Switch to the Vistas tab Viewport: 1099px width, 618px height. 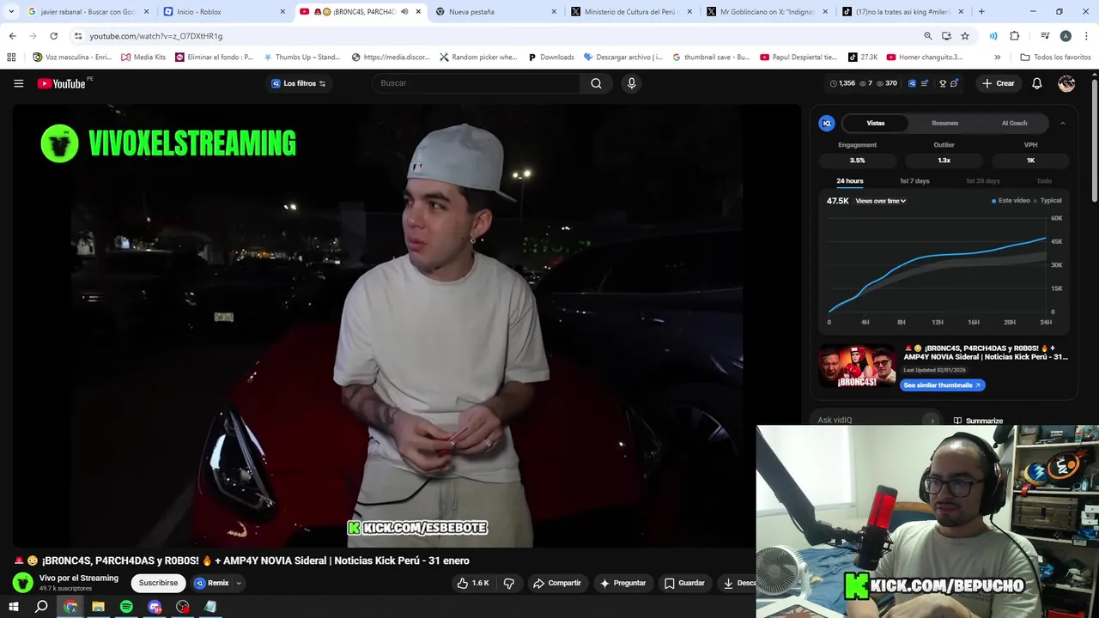pos(875,123)
